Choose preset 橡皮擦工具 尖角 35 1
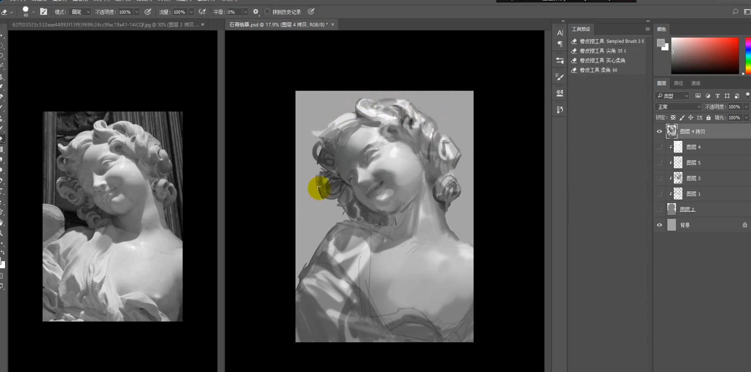Screen dimensions: 751x372 click(607, 51)
